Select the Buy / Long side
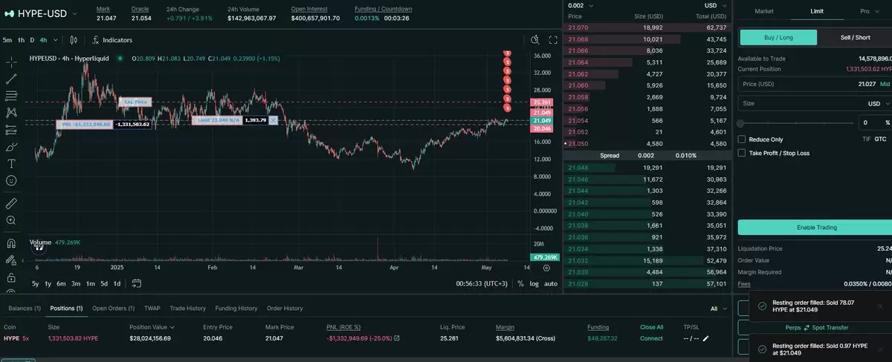This screenshot has height=362, width=892. [778, 37]
